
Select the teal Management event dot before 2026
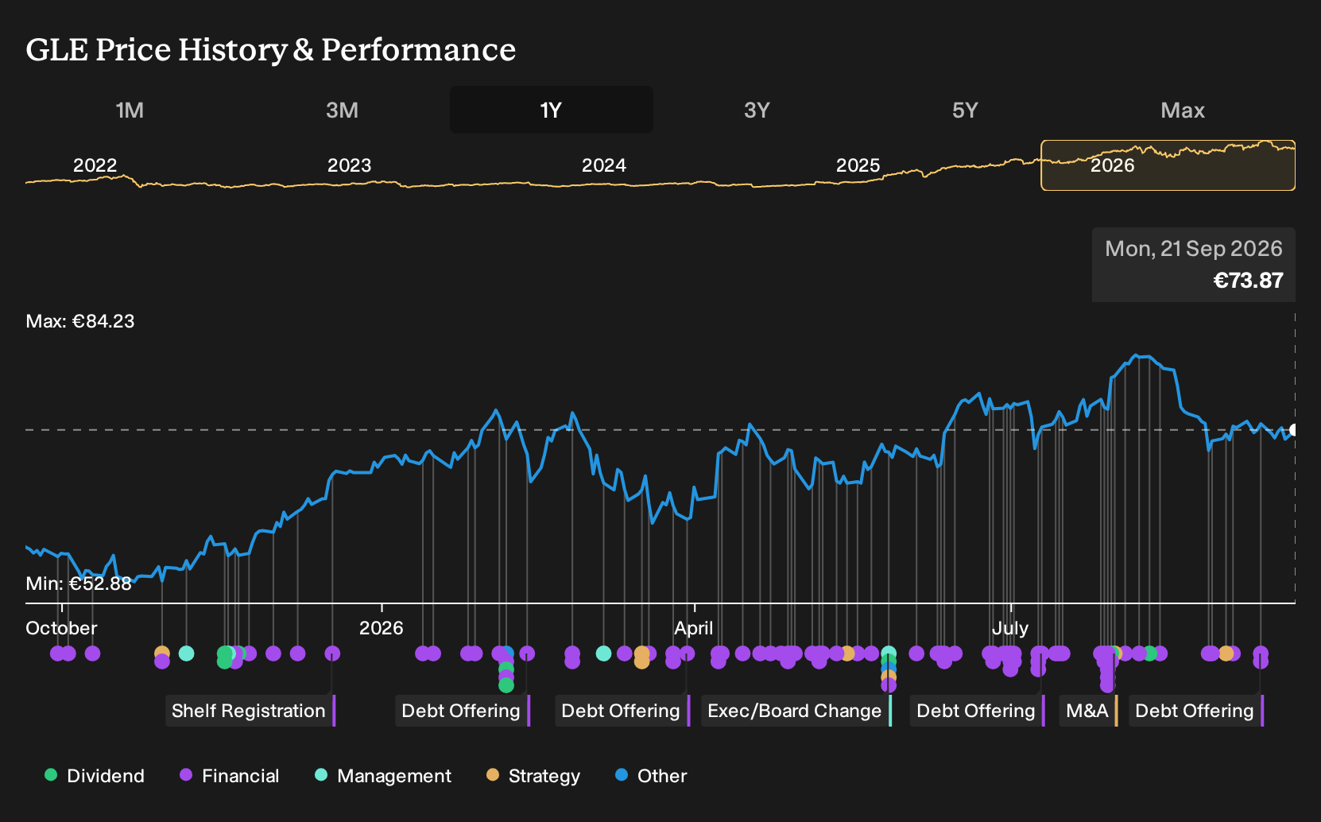(x=186, y=653)
